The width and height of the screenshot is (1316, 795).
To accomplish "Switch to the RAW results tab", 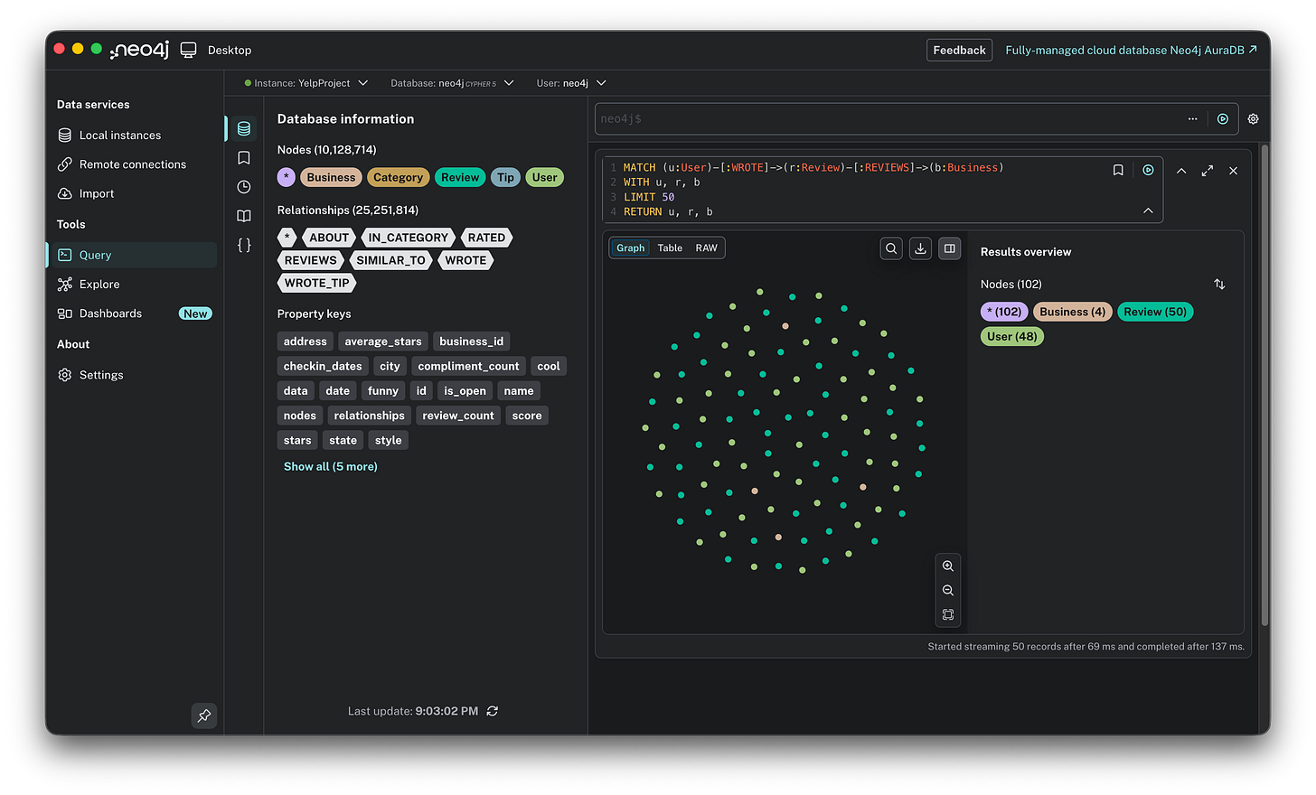I will click(706, 248).
